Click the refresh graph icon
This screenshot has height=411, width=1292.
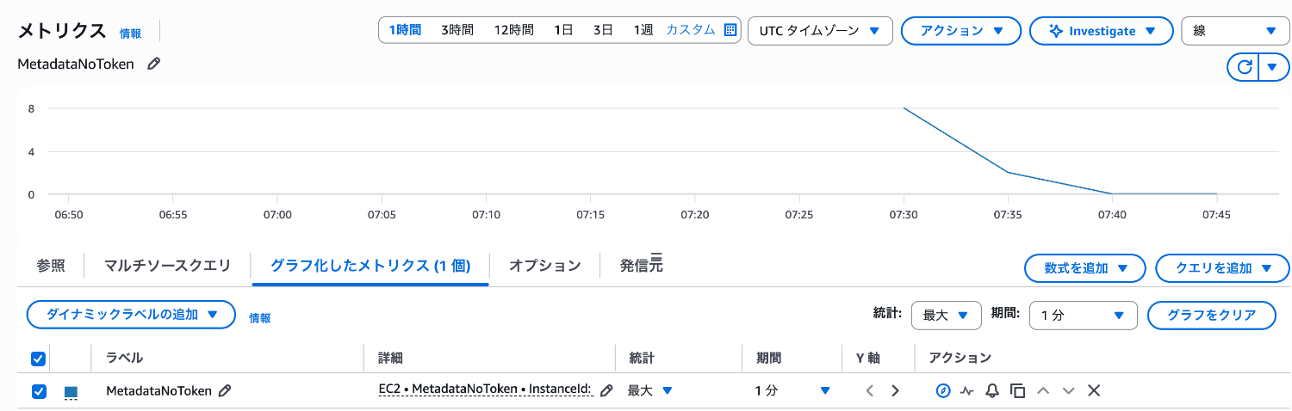(1242, 66)
